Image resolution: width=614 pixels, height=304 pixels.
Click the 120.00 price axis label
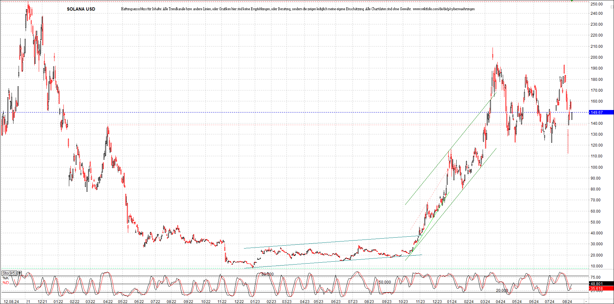click(x=597, y=145)
